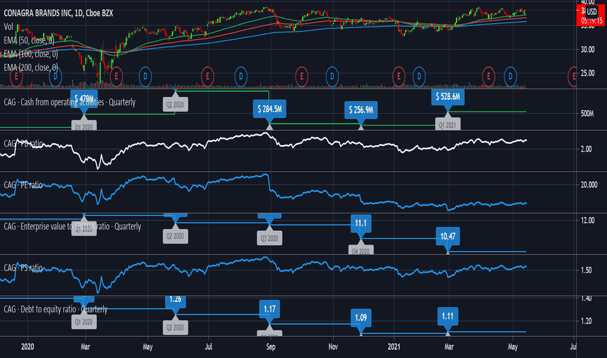Click the Q2 2020 tag in debt to equity pane
This screenshot has height=358, width=607.
pyautogui.click(x=175, y=328)
